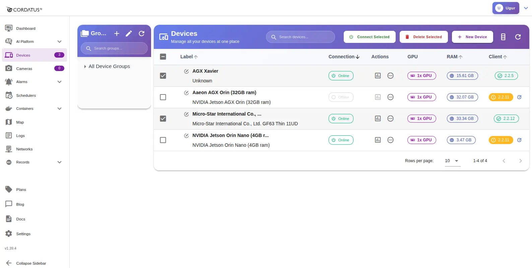
Task: Open the user account dropdown chevron
Action: (526, 8)
